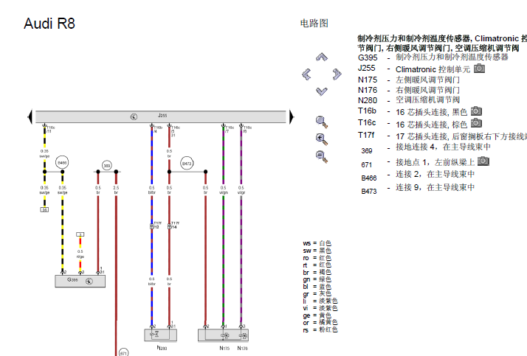Click the zoom in magnifier icon
Screen dimensions: 527x356
click(322, 139)
